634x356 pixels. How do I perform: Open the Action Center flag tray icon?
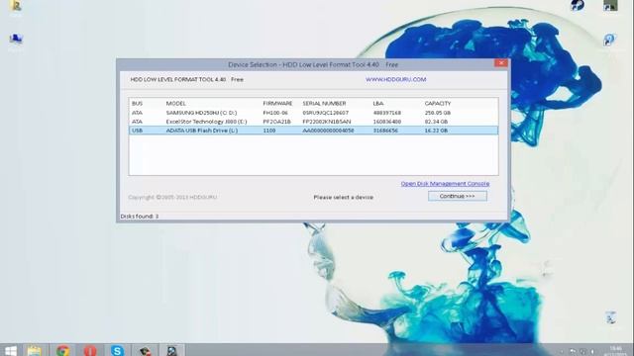pyautogui.click(x=573, y=352)
